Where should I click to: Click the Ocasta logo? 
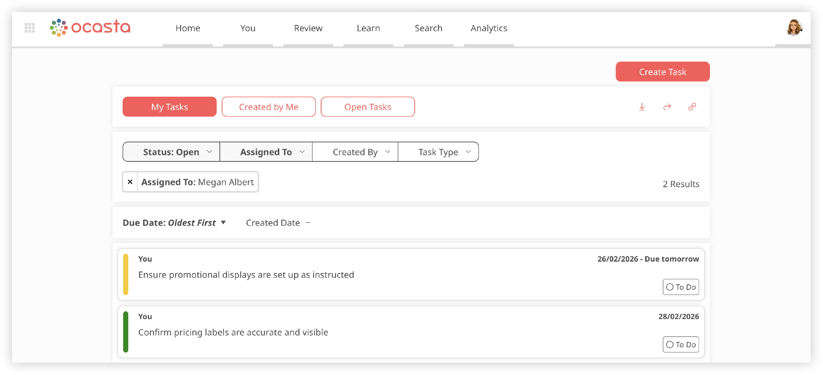(90, 27)
